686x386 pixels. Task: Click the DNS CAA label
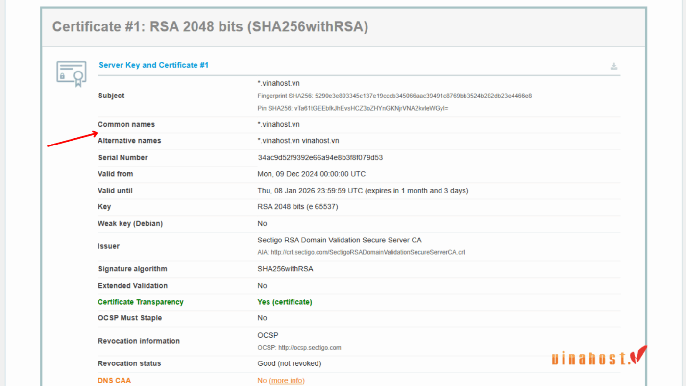[x=114, y=381]
